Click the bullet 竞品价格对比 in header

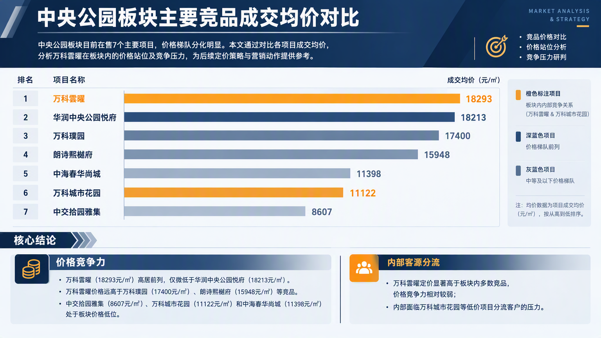click(x=546, y=37)
